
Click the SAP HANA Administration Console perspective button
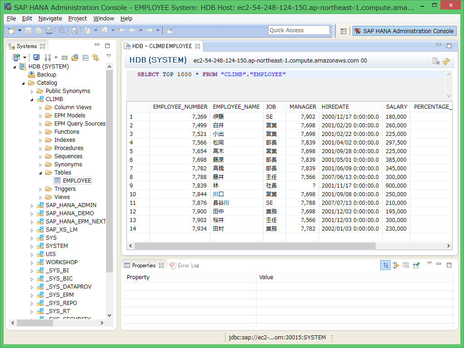click(x=404, y=31)
